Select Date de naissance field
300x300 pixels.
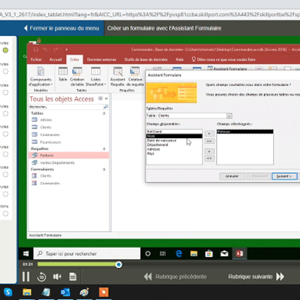174,140
